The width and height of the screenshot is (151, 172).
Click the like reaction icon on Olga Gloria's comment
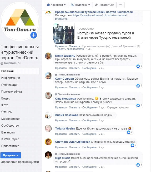pos(138,165)
